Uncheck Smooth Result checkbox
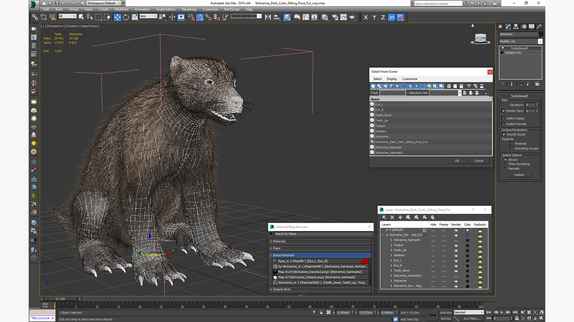574x322 pixels. 504,134
